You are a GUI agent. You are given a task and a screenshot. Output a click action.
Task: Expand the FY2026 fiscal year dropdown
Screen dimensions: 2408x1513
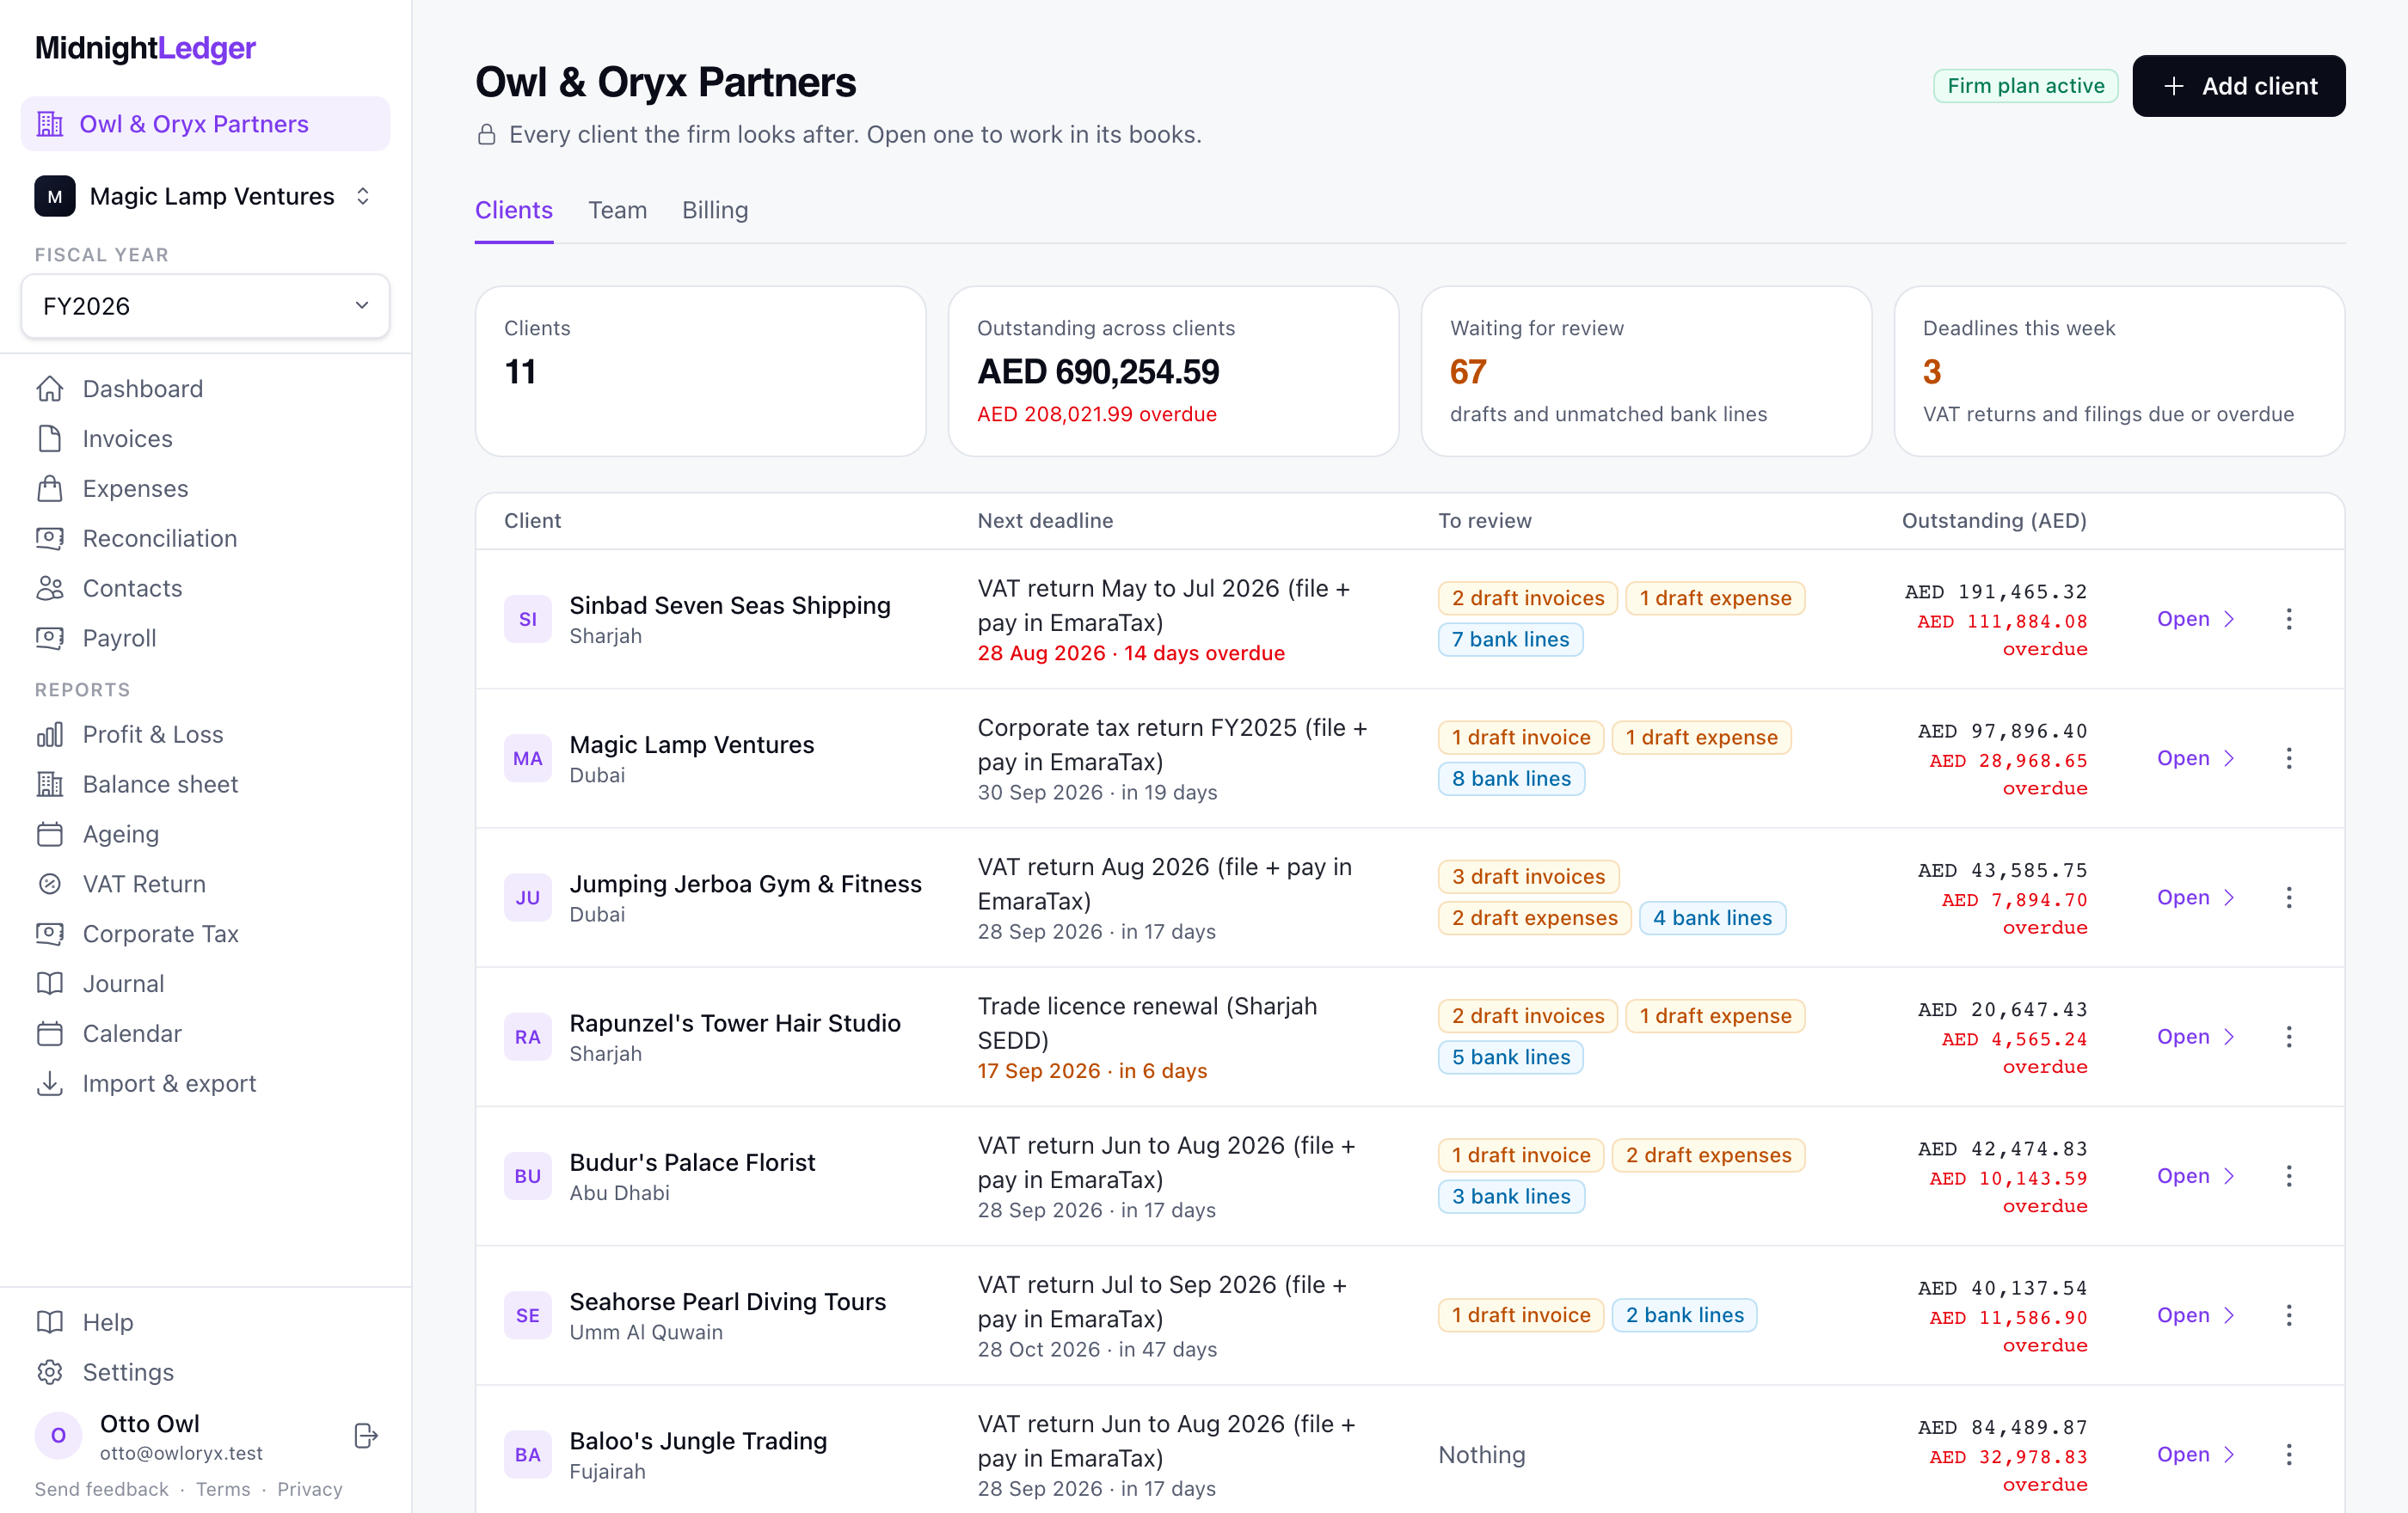205,306
